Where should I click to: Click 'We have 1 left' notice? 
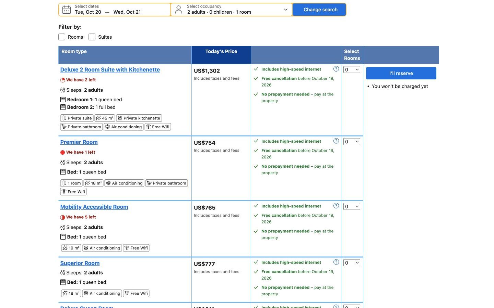pos(81,152)
